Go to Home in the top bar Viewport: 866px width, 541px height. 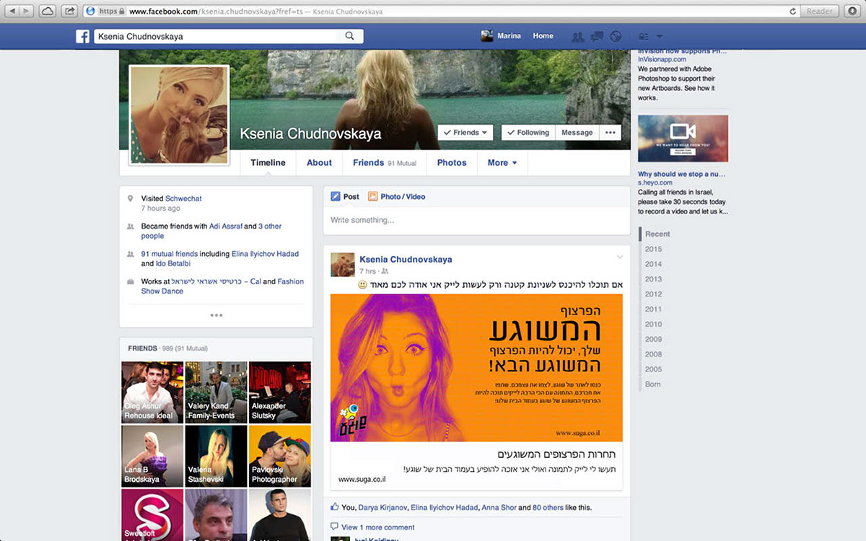(543, 36)
